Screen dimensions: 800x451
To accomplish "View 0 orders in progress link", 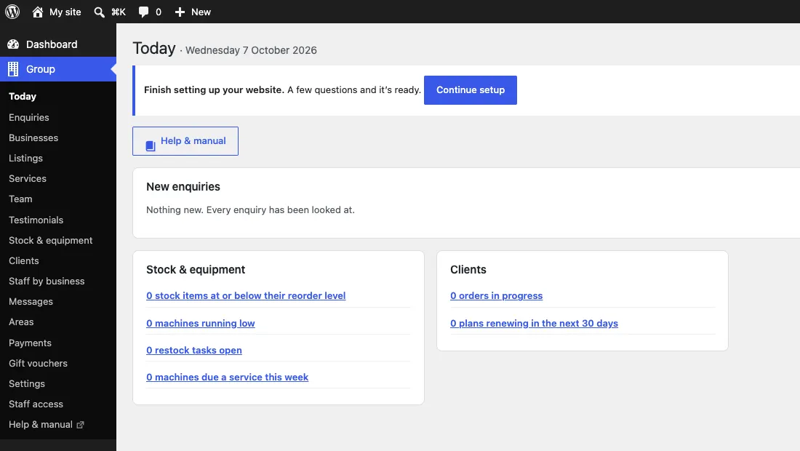I will 497,295.
